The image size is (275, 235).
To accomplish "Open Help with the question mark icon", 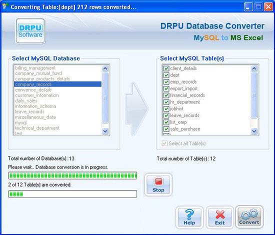I will pos(189,217).
